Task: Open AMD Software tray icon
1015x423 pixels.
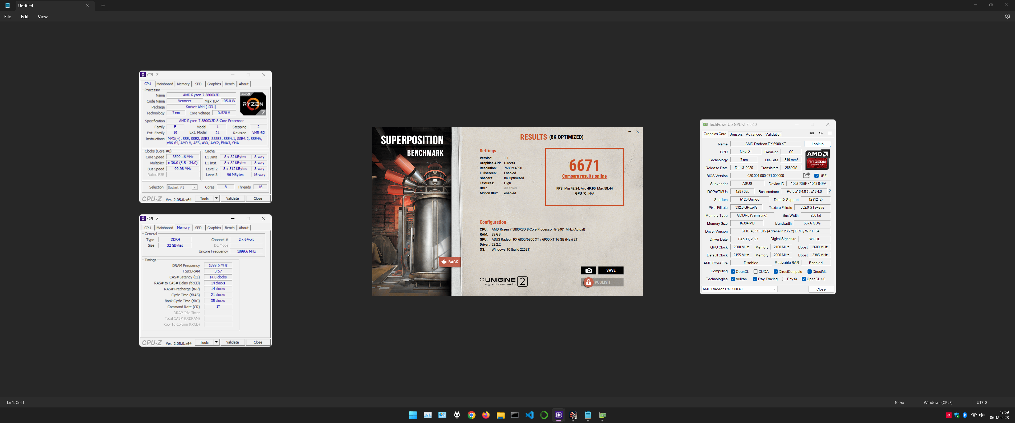Action: 949,415
